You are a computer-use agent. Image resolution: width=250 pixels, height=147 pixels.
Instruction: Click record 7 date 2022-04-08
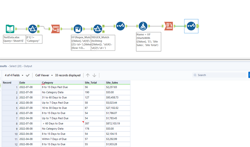click(x=30, y=118)
